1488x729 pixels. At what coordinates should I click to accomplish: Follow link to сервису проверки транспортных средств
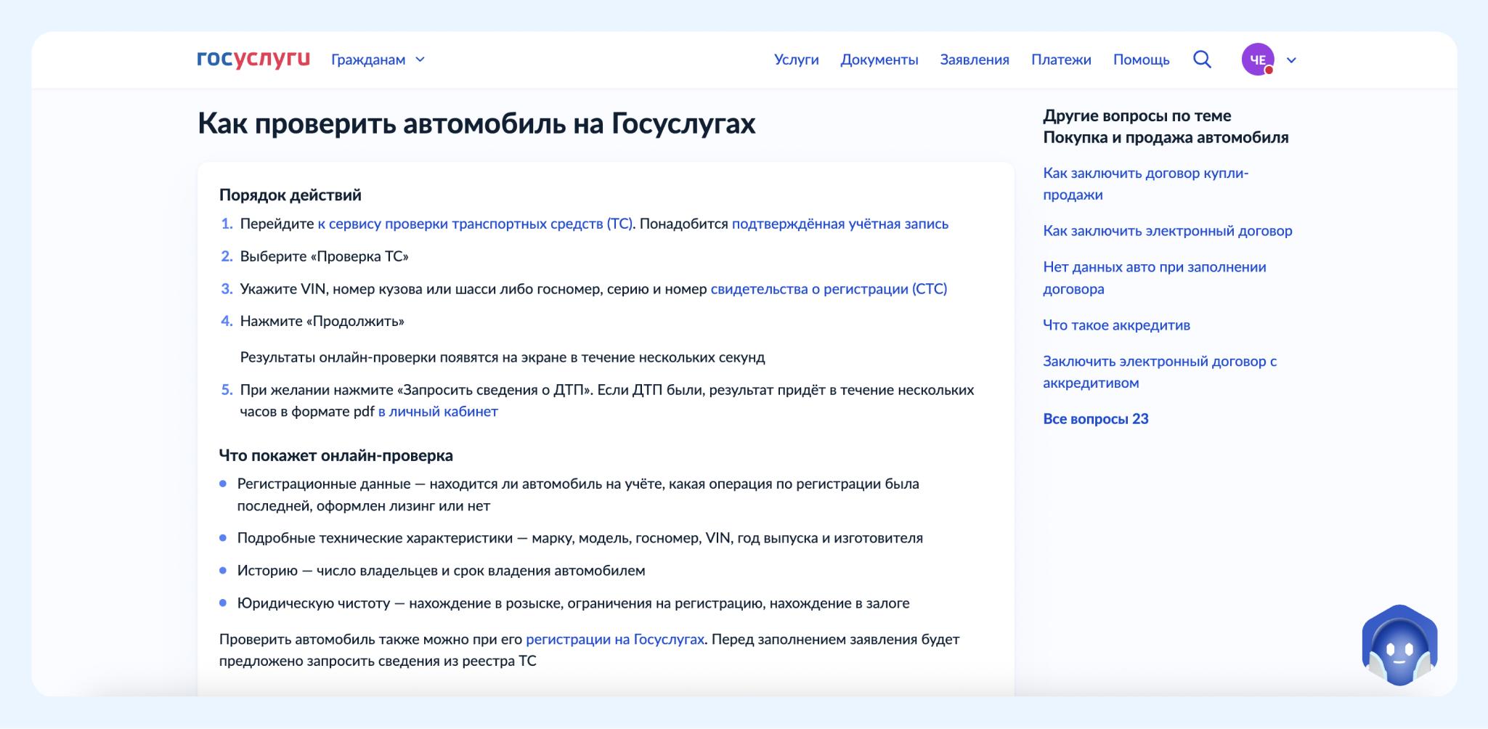pyautogui.click(x=474, y=224)
